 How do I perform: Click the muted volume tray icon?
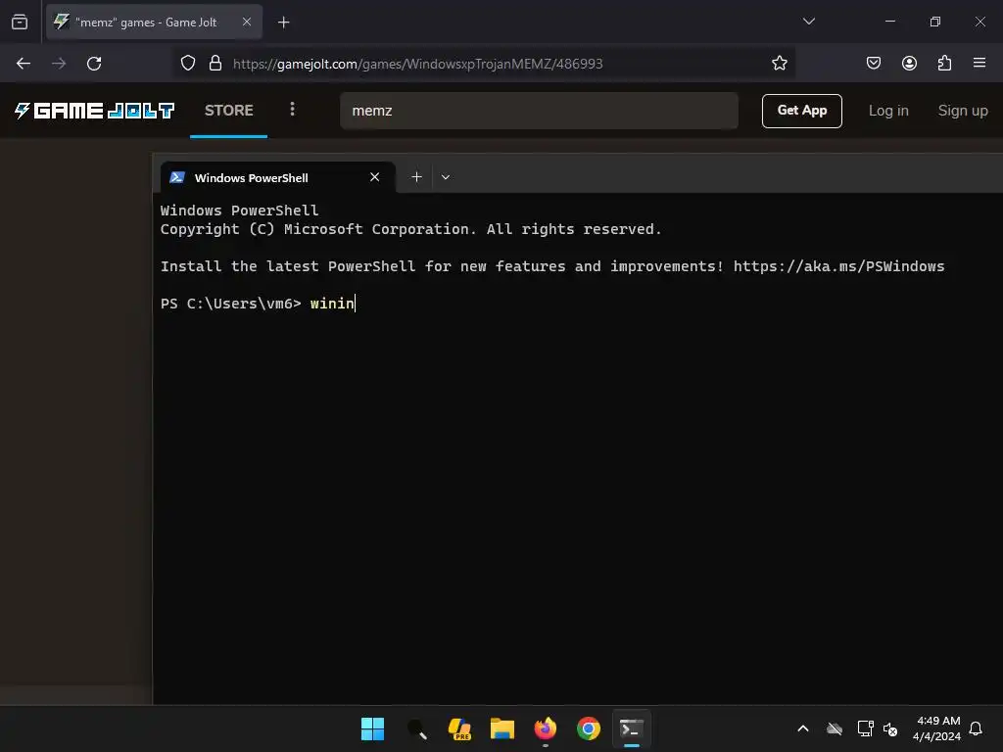pyautogui.click(x=890, y=728)
